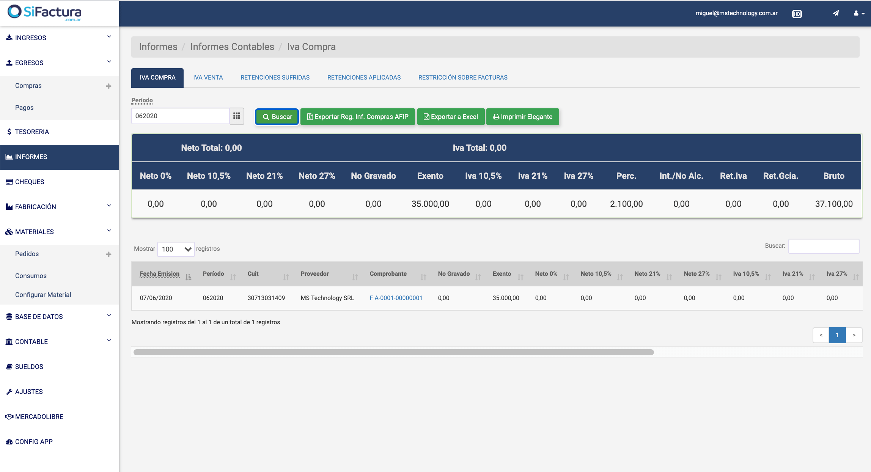Sort table by Comprobante column arrows

coord(423,277)
